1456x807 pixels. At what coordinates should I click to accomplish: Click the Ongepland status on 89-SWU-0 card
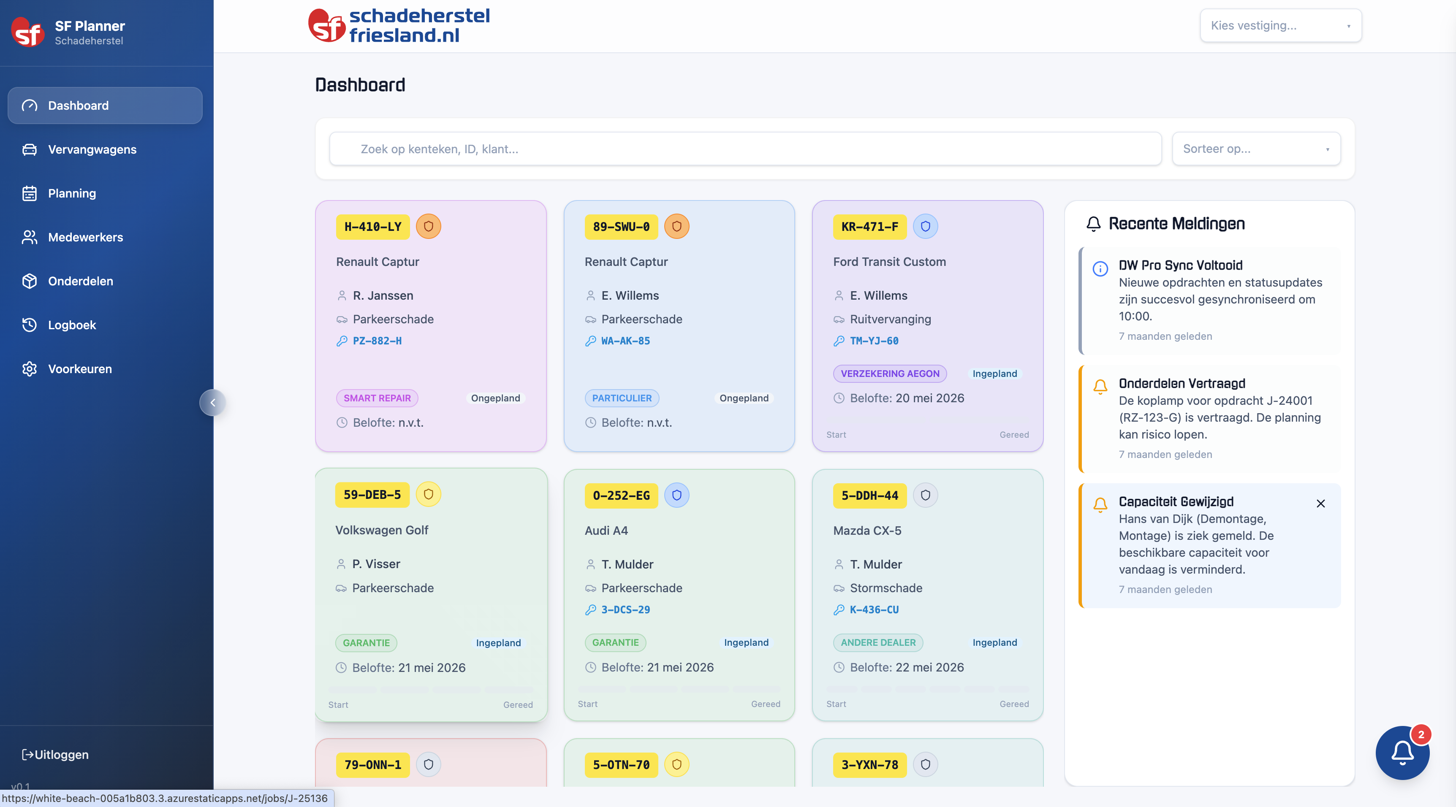[x=744, y=398]
